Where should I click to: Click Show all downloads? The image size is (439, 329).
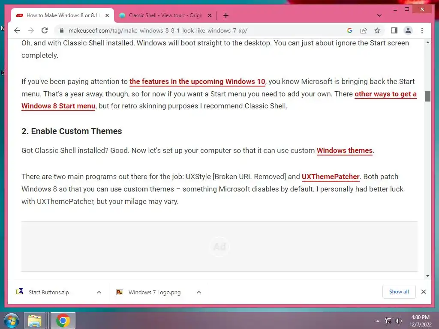tap(399, 292)
